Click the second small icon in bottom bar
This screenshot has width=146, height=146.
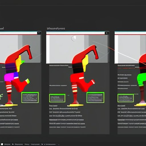(x=42, y=144)
